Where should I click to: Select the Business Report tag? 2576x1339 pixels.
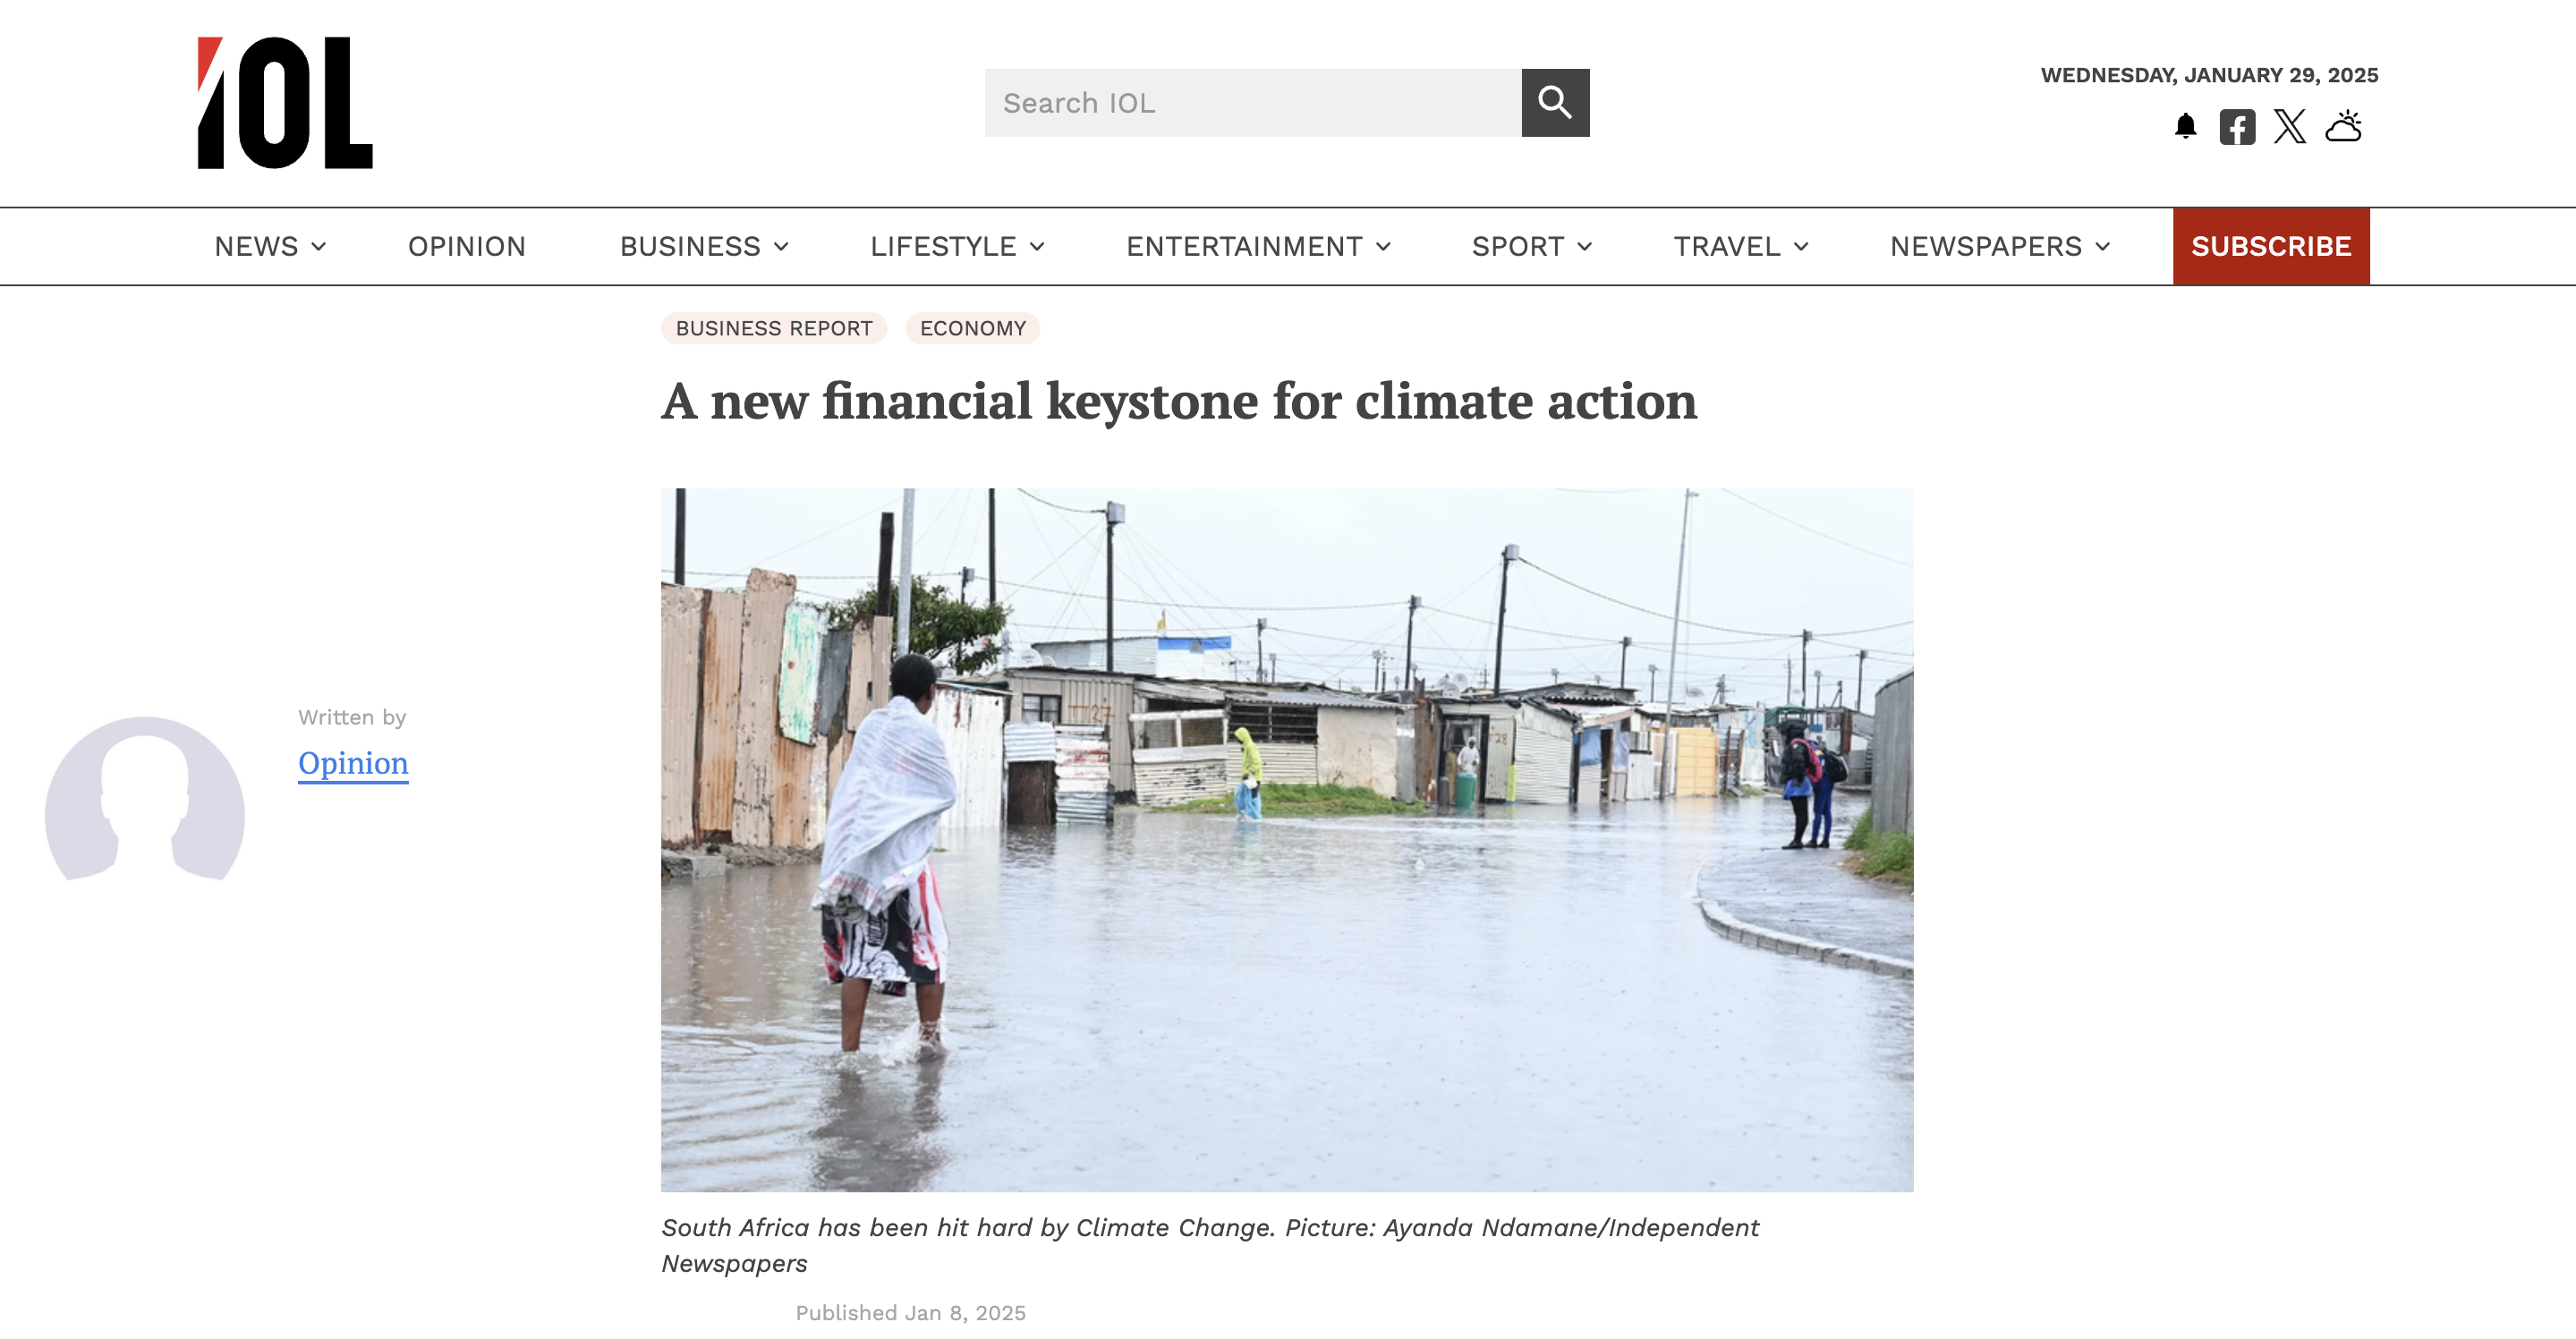(x=773, y=328)
